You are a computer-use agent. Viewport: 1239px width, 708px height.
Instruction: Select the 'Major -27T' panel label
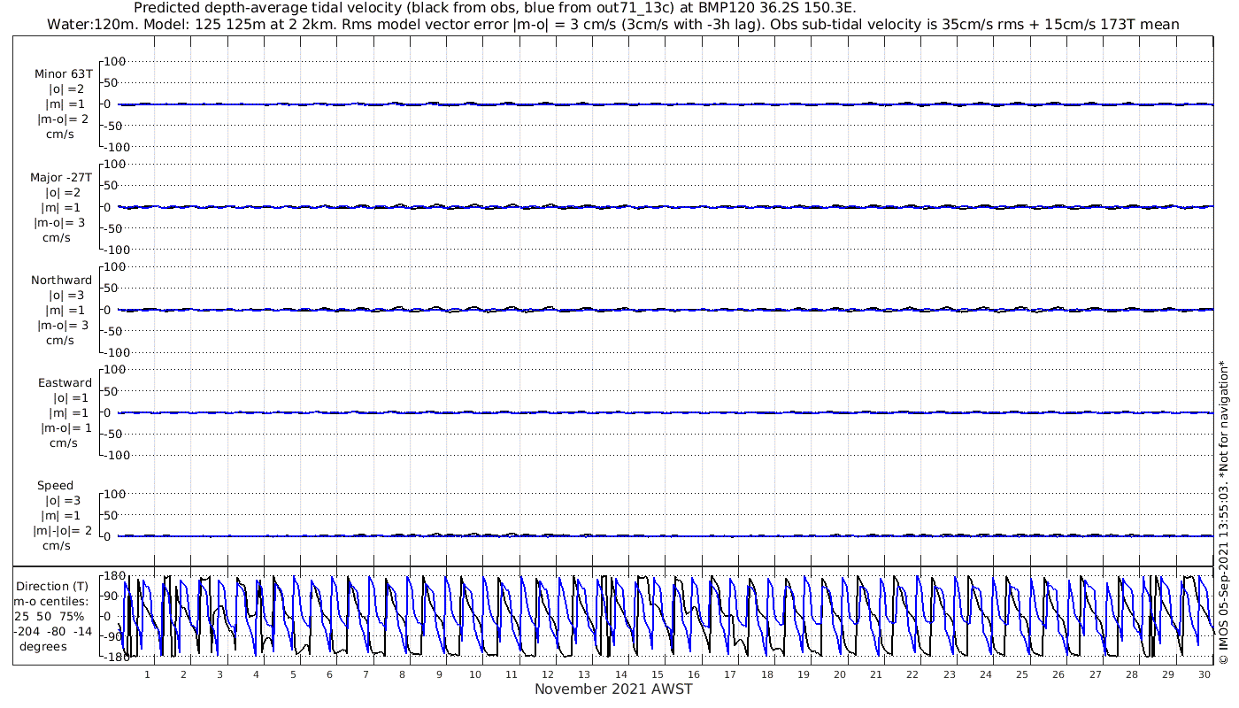click(x=61, y=177)
